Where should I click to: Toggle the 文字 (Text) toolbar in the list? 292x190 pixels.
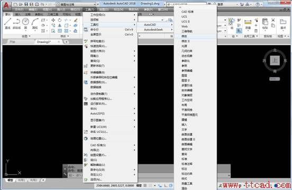click(195, 129)
